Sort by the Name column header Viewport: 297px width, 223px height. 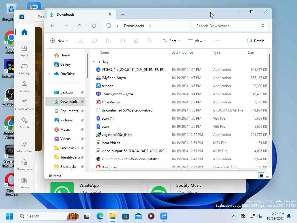point(104,53)
